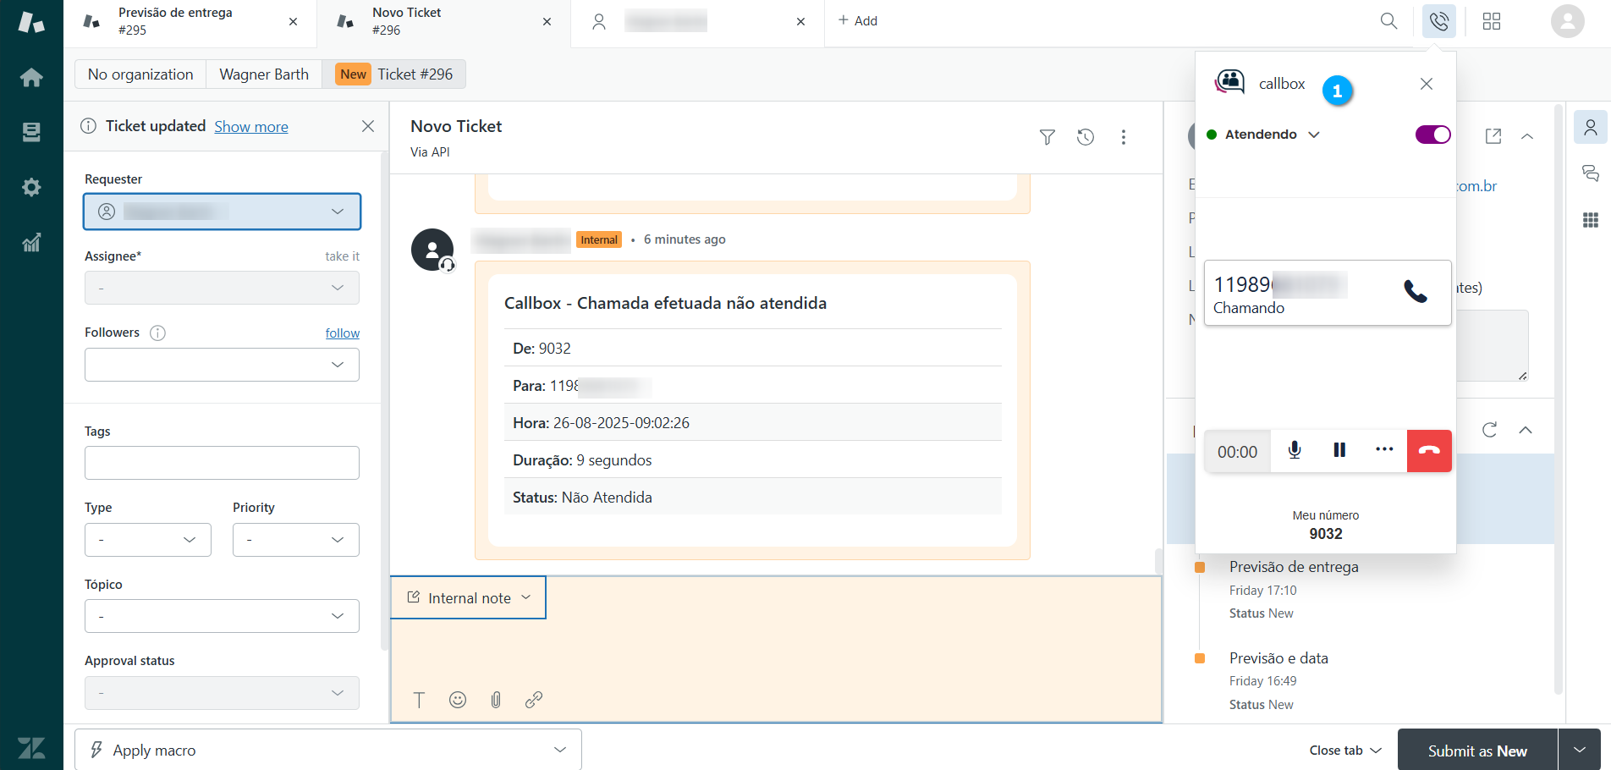
Task: Open the Priority dropdown
Action: coord(295,540)
